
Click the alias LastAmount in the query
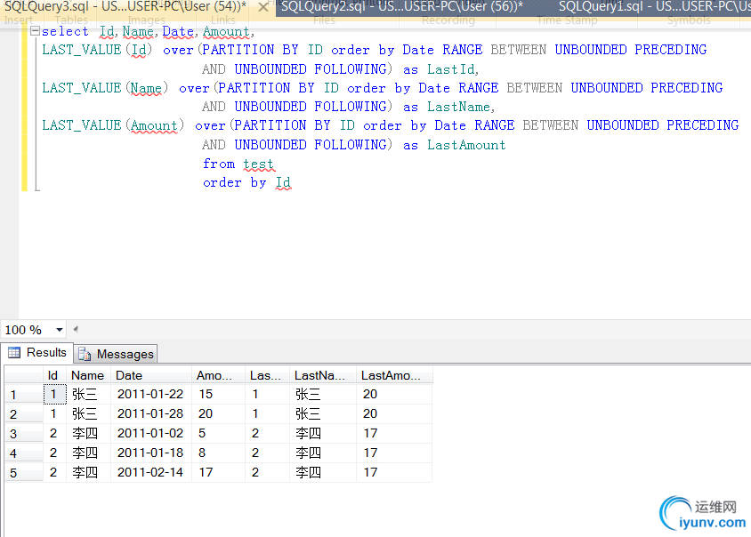tap(466, 145)
